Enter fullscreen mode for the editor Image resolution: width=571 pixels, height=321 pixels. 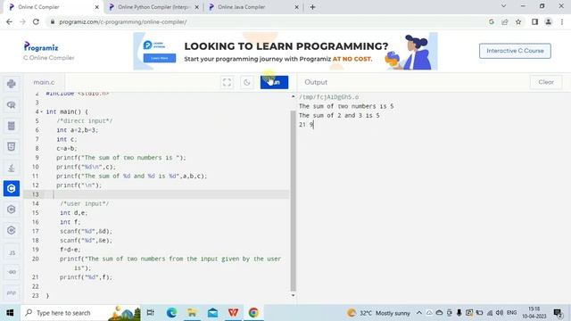pos(227,82)
